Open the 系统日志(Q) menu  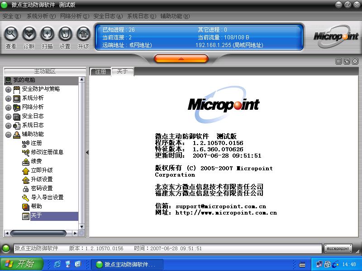[142, 16]
